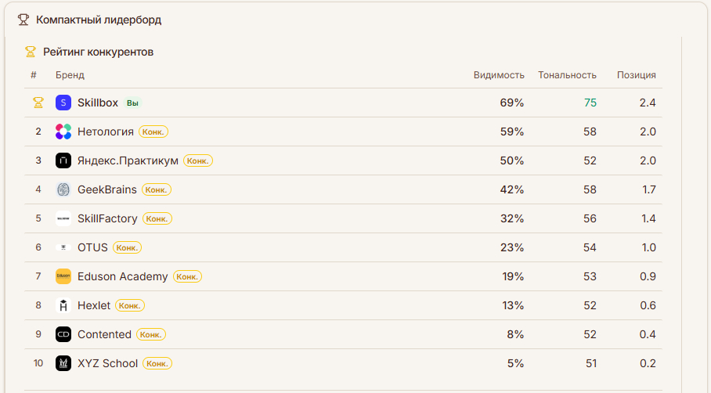
Task: Open the GeekBrains brand name
Action: [107, 189]
